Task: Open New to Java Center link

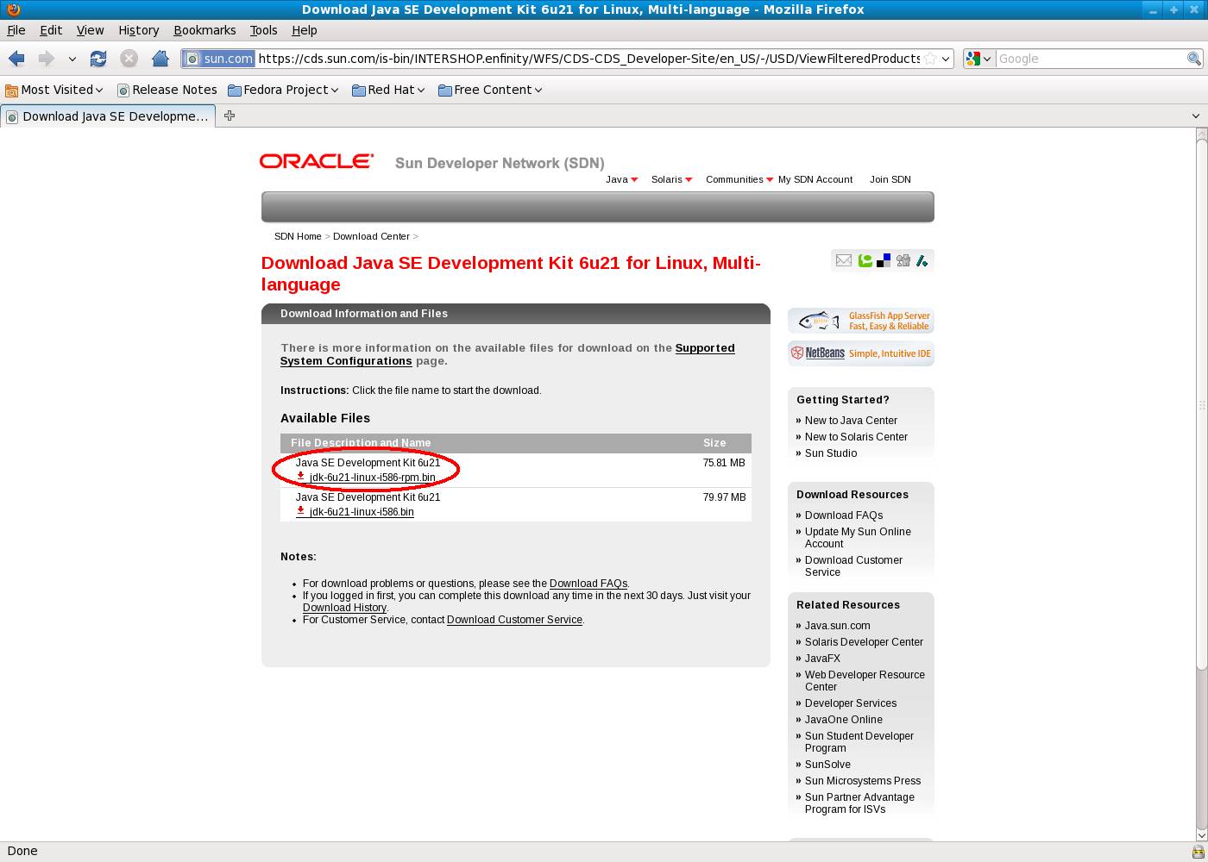Action: pos(851,421)
